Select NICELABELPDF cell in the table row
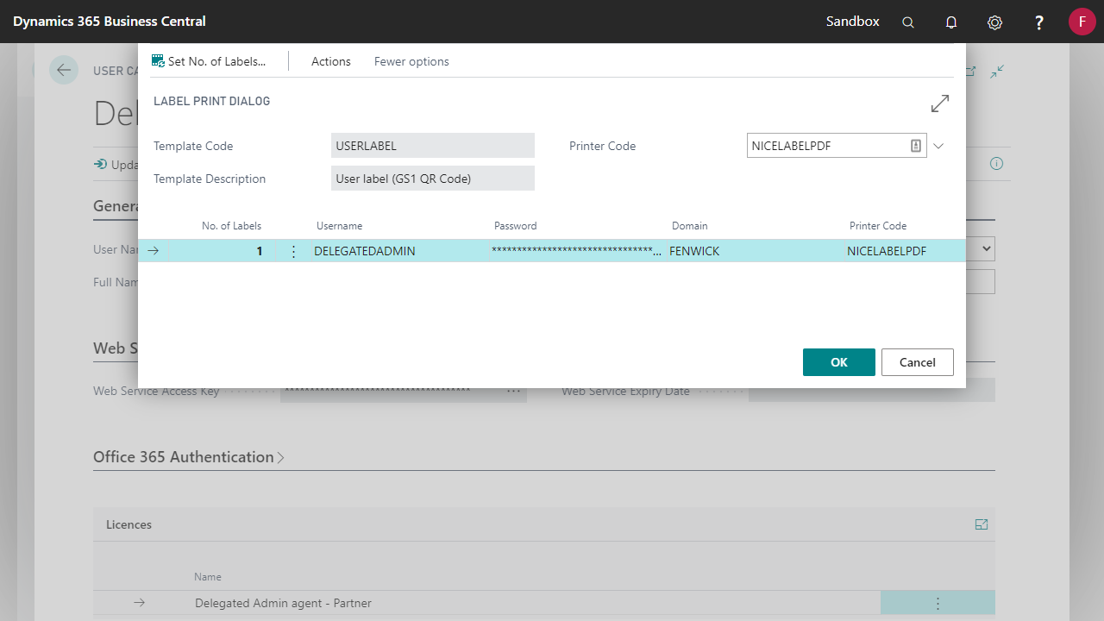This screenshot has width=1104, height=621. point(887,251)
